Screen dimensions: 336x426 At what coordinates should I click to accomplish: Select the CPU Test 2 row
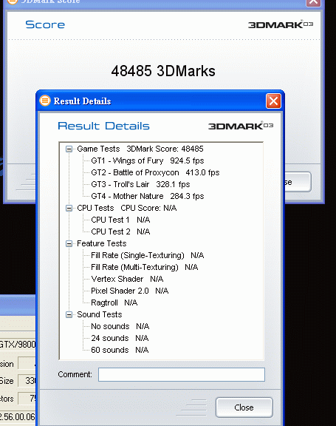(120, 231)
